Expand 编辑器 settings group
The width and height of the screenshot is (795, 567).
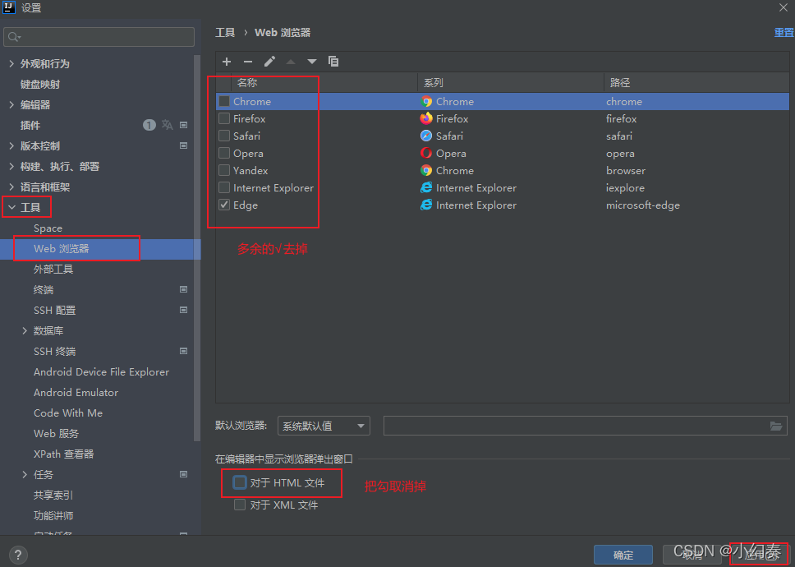(11, 104)
